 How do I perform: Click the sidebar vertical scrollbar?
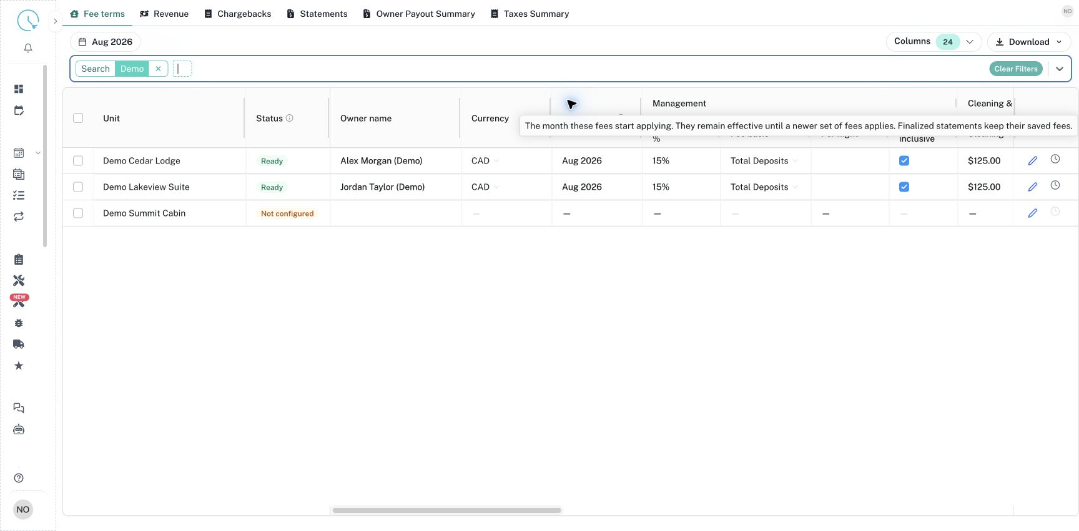45,156
